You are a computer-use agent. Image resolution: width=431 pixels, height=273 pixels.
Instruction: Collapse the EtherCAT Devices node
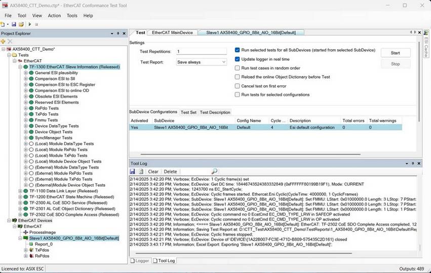[9, 220]
